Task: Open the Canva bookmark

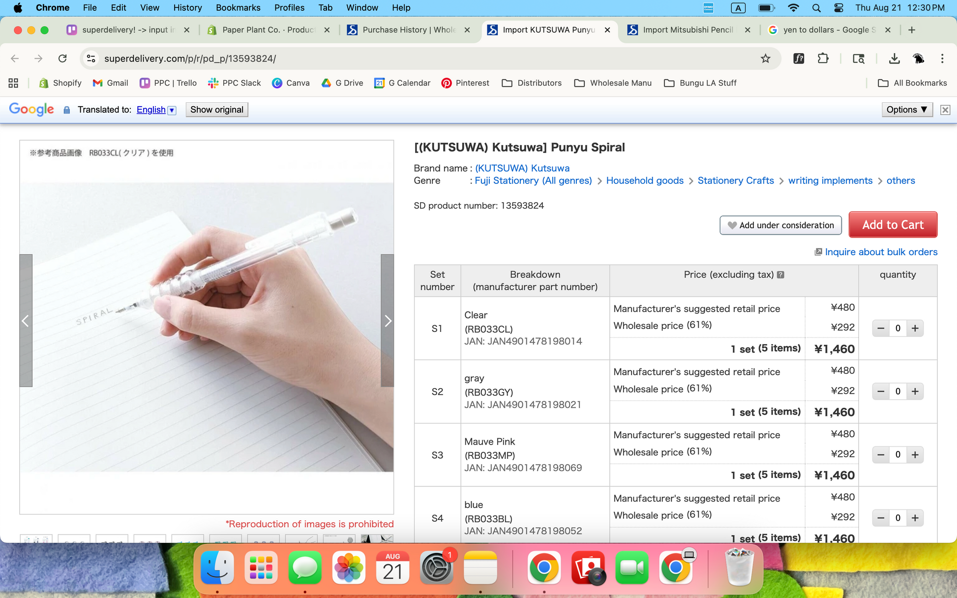Action: tap(291, 83)
